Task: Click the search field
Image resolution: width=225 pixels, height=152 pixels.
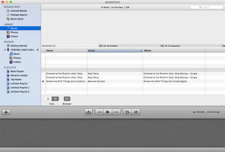Action: click(x=206, y=7)
